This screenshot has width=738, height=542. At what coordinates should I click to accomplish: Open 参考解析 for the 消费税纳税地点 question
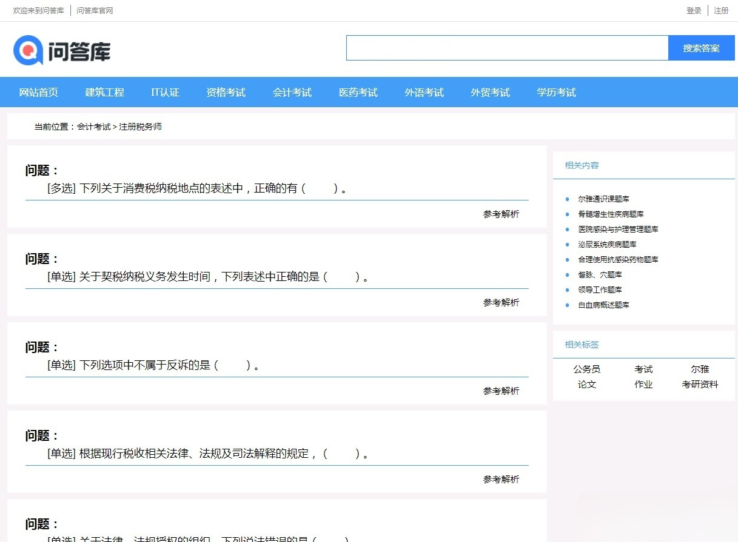[x=501, y=214]
